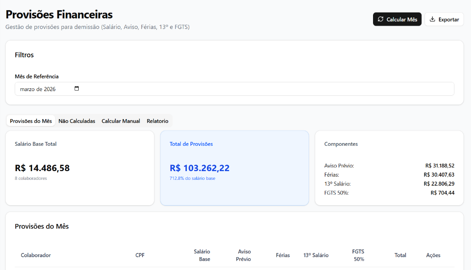
Task: Click the Ações column header
Action: (433, 255)
